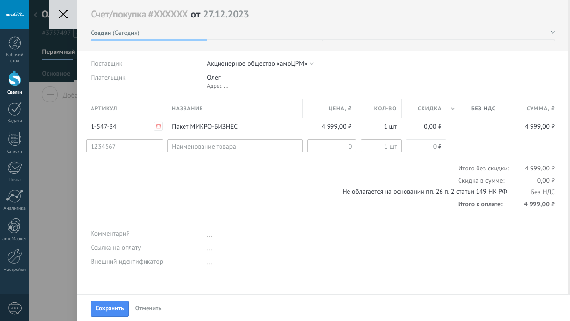Open Аналитика section
This screenshot has width=570, height=321.
[15, 200]
